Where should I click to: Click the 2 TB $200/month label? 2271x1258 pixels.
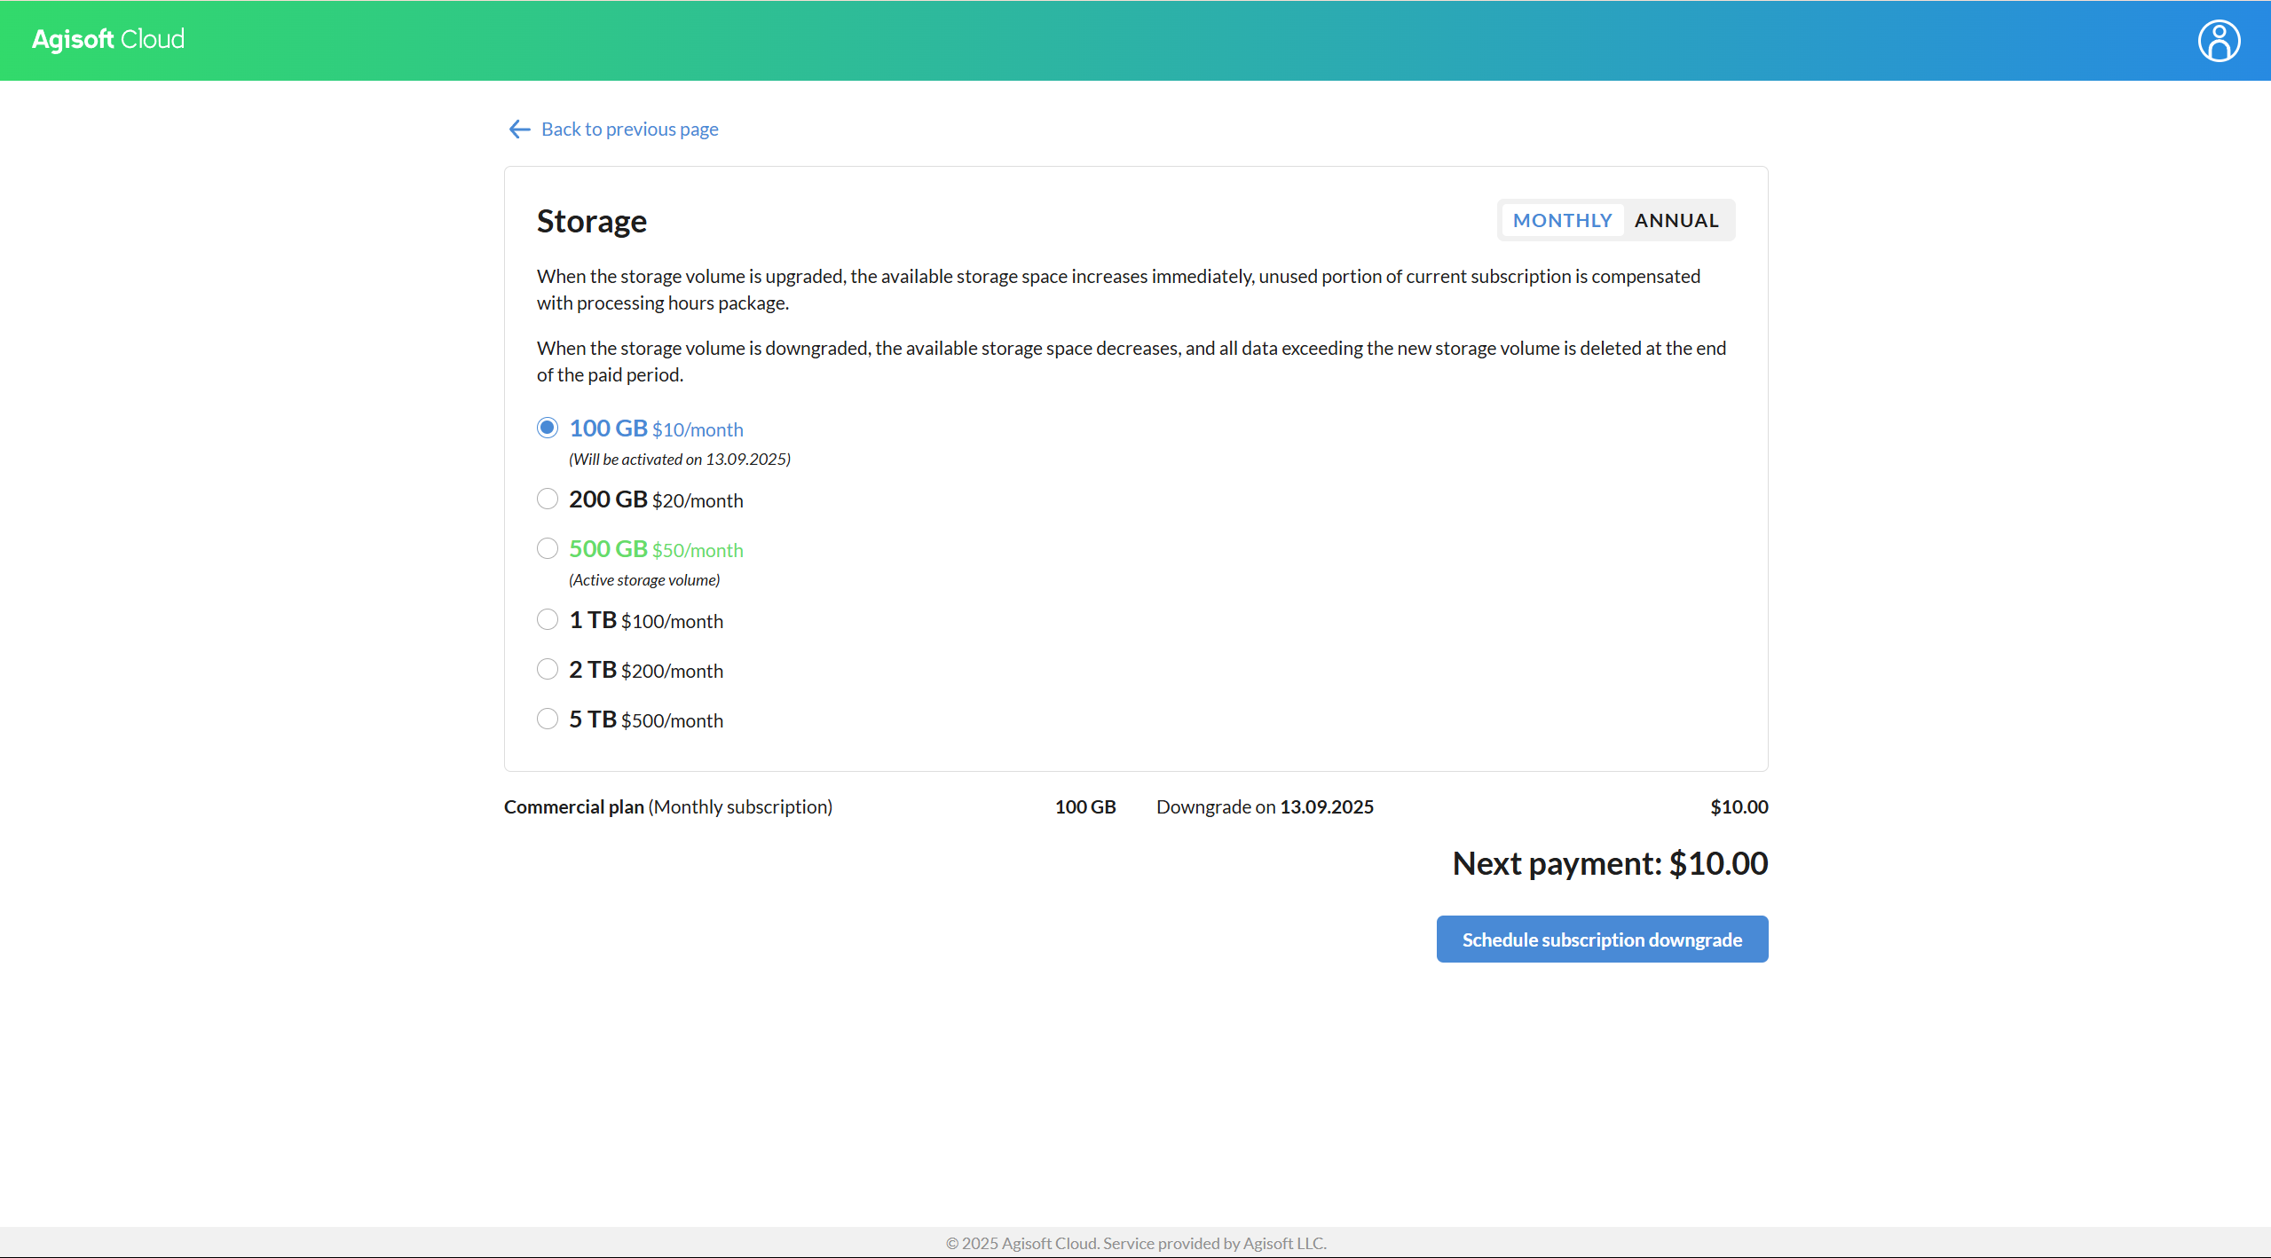(646, 670)
